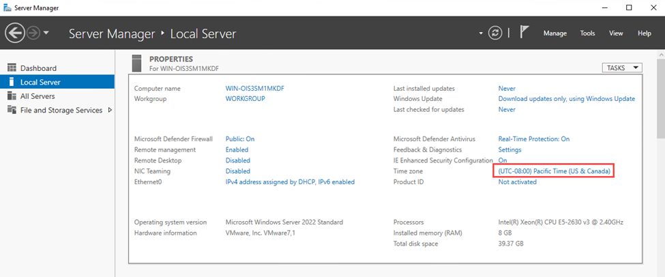
Task: Minimize the Server Manager window
Action: click(x=606, y=8)
